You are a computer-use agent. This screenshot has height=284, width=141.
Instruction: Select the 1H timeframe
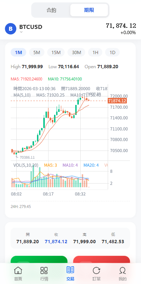95,53
